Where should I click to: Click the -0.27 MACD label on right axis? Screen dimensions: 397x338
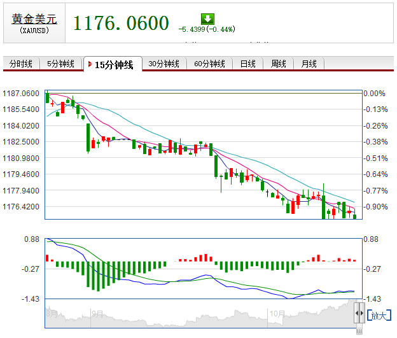pyautogui.click(x=372, y=269)
